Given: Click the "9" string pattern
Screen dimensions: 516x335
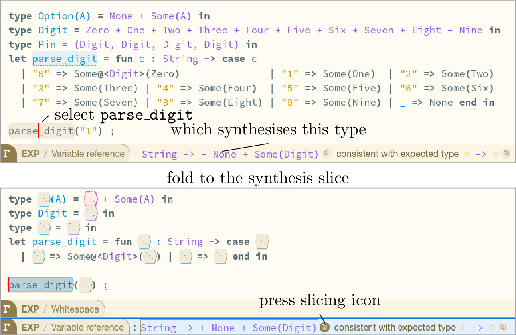Looking at the screenshot, I should click(290, 102).
